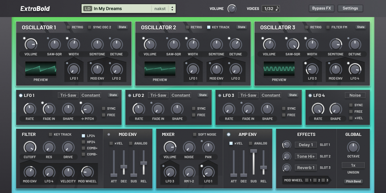Viewport: 386px width, 193px height.
Task: Click the master Volume knob in header
Action: click(232, 9)
